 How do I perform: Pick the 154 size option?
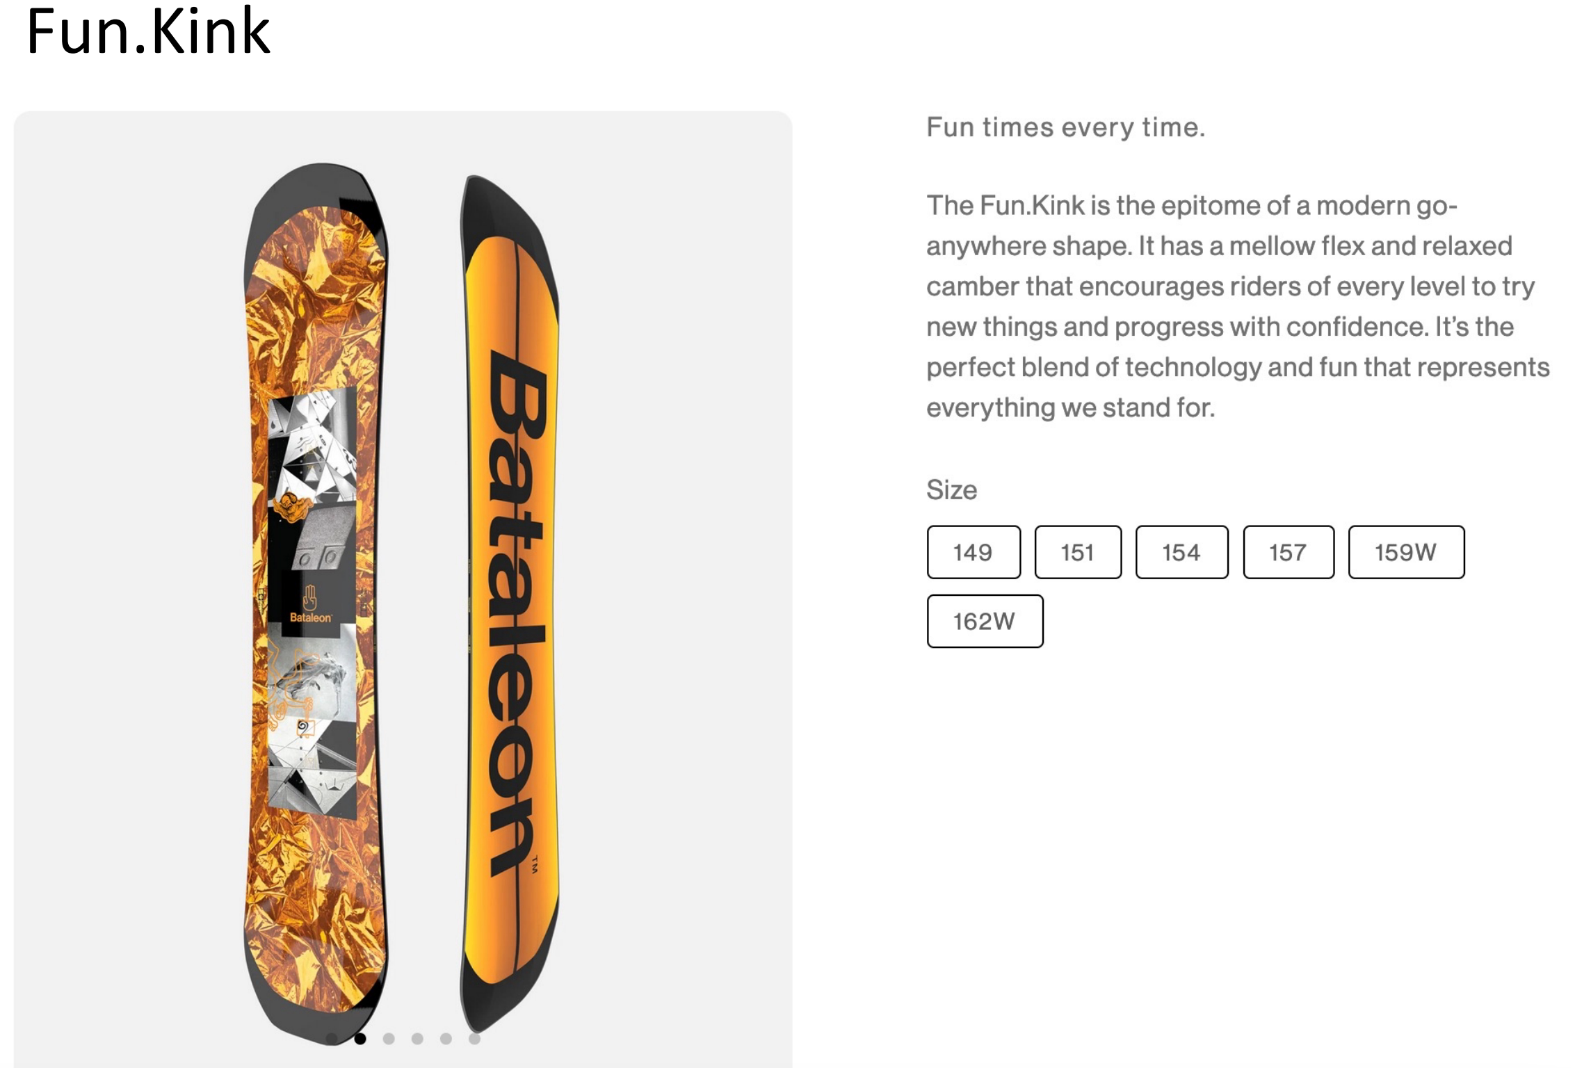1181,552
